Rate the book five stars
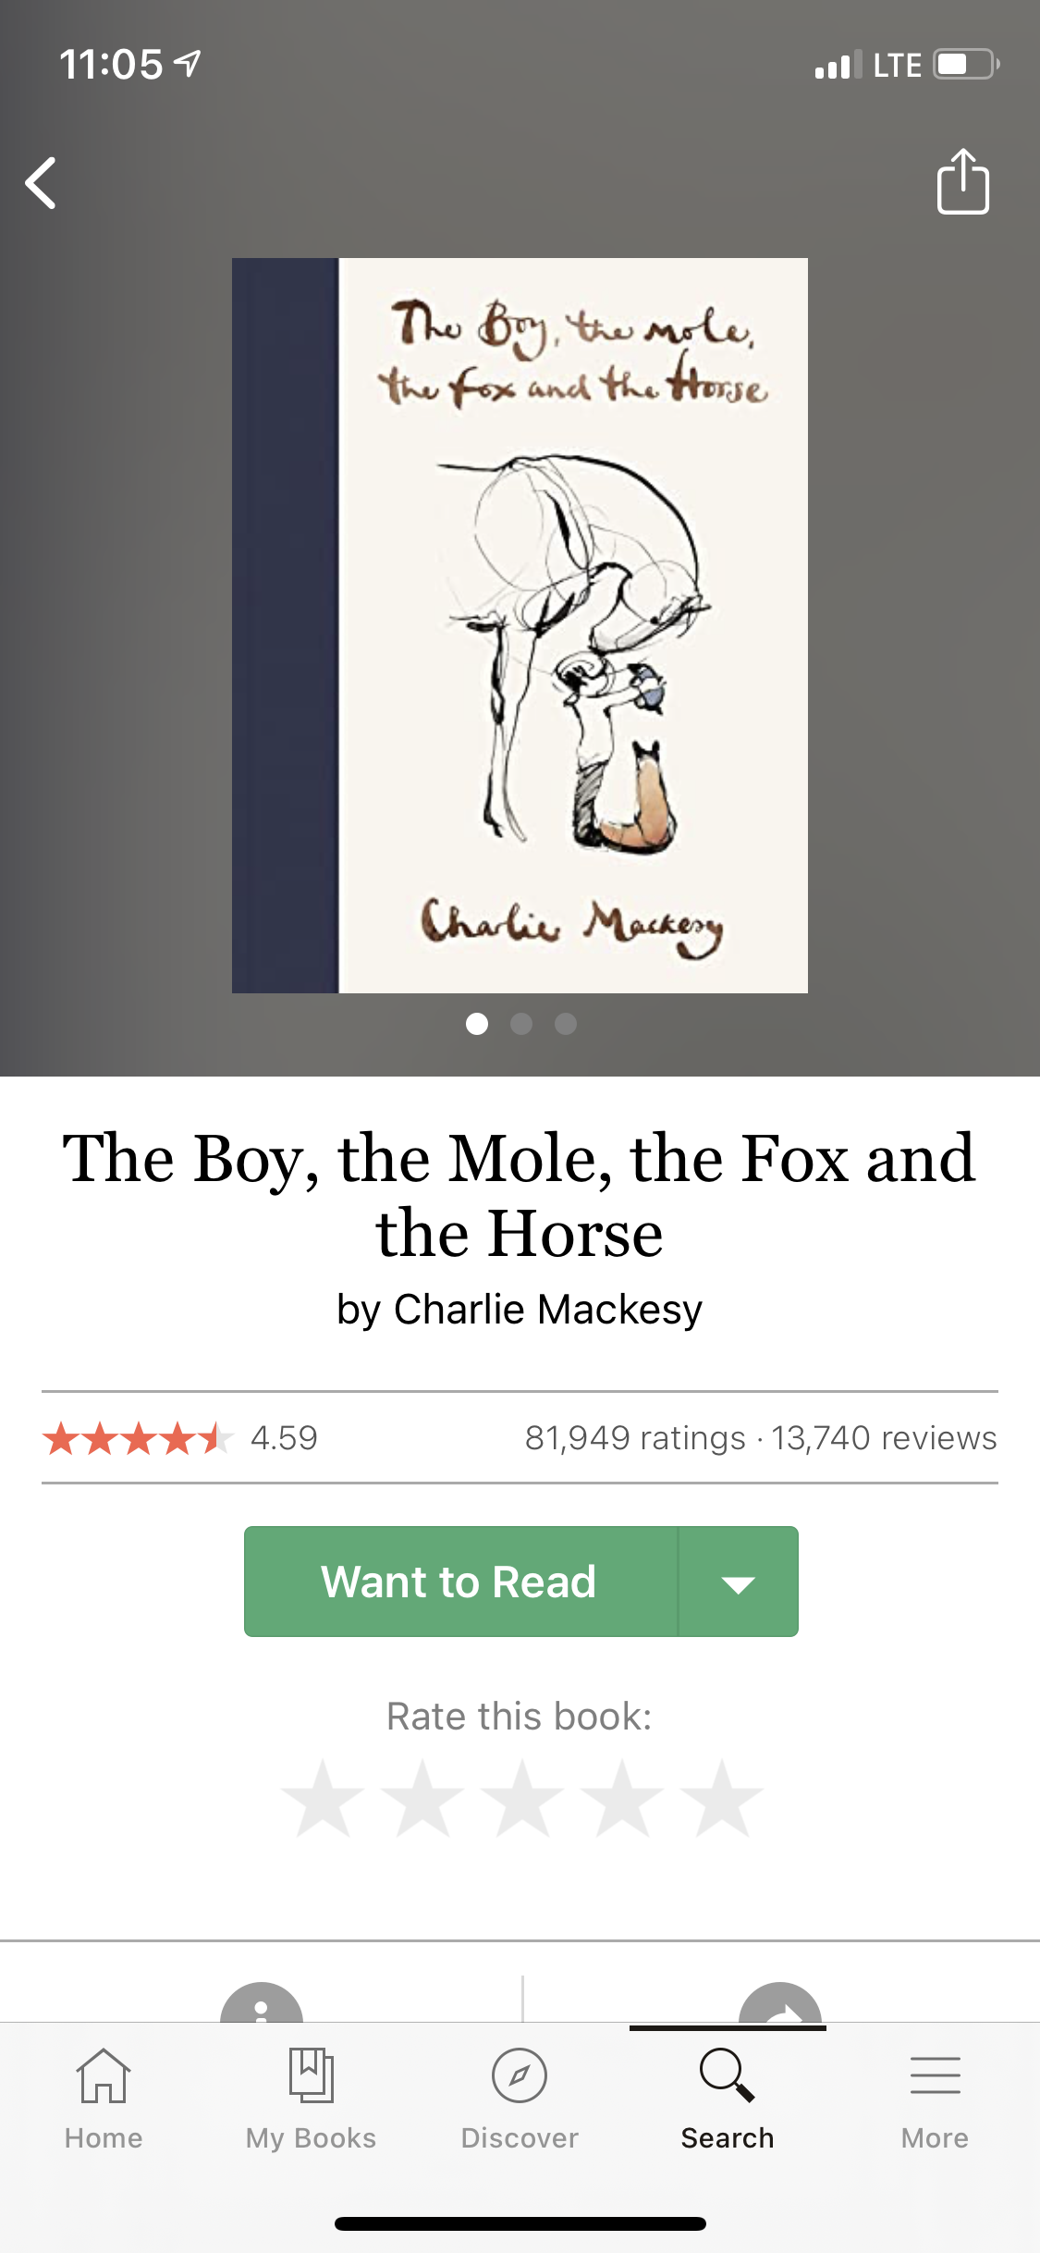 (721, 1799)
